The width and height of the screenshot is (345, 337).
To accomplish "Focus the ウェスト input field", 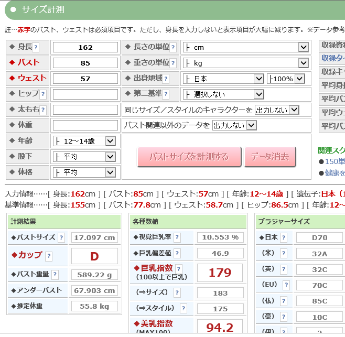I will [x=85, y=79].
